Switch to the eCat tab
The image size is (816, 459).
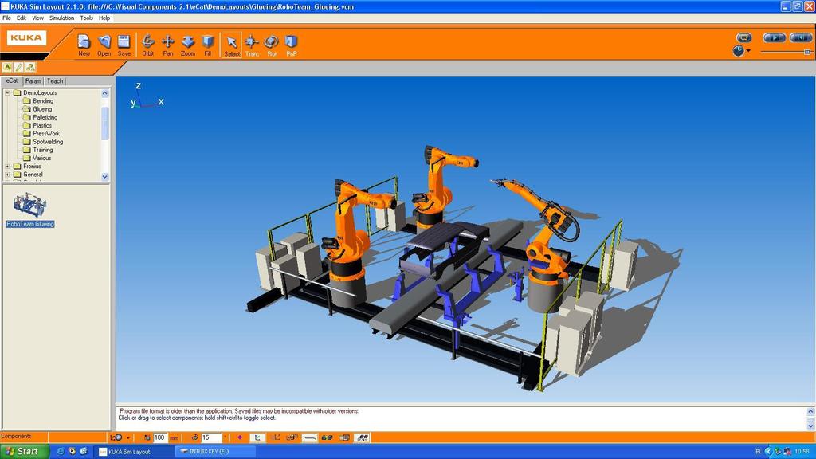tap(12, 80)
